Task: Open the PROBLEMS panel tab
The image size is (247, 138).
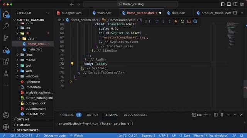Action: 70,115
